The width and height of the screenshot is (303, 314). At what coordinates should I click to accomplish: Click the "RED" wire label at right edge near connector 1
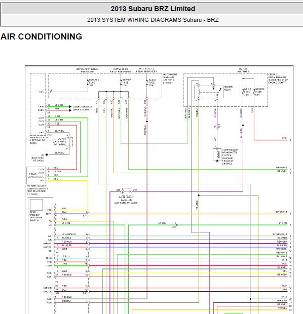(284, 138)
